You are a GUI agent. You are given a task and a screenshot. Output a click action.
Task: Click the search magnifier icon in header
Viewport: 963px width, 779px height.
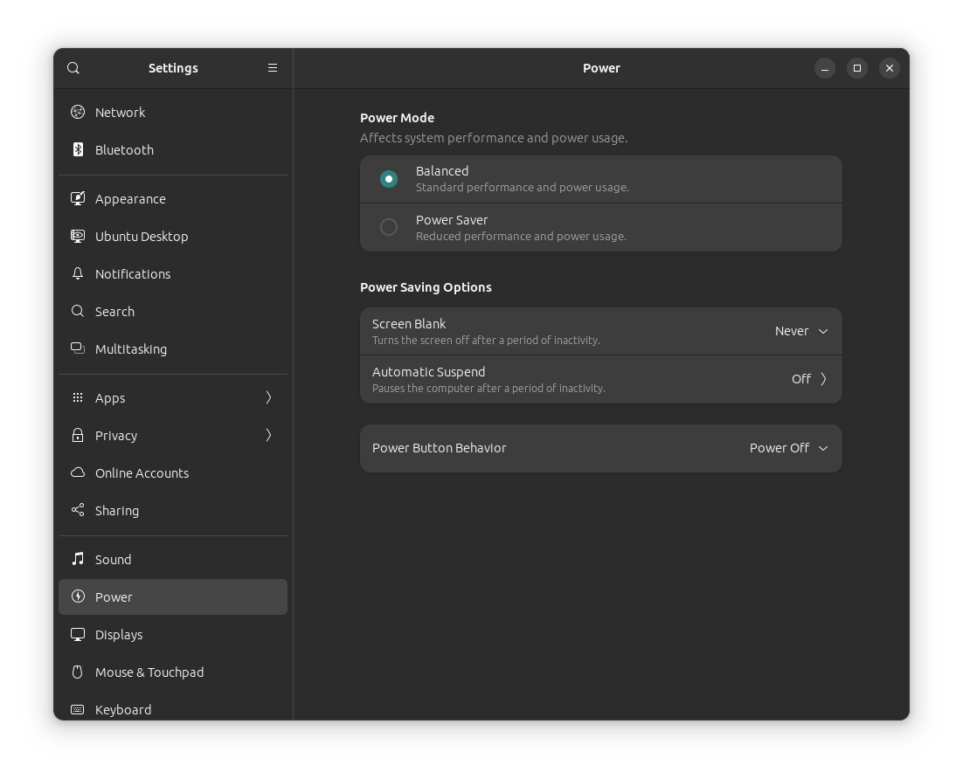click(73, 68)
